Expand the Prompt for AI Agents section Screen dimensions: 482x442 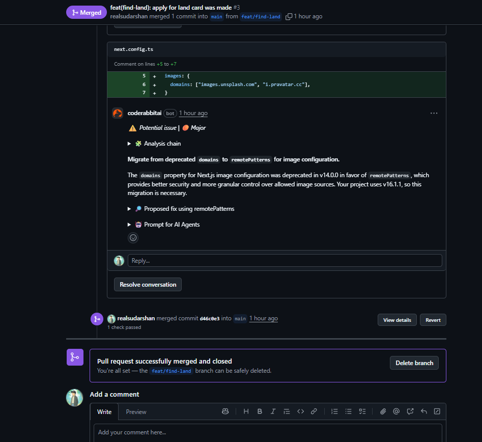coord(129,225)
